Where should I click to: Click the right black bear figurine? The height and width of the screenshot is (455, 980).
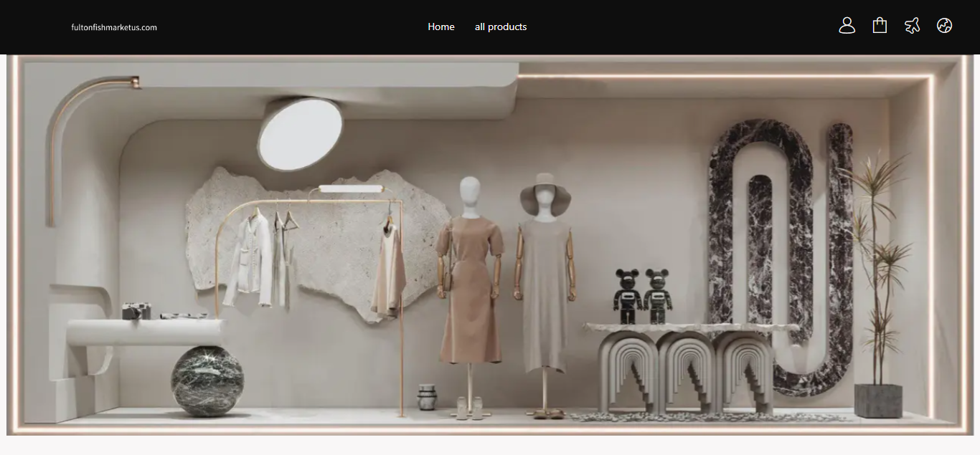click(x=657, y=296)
